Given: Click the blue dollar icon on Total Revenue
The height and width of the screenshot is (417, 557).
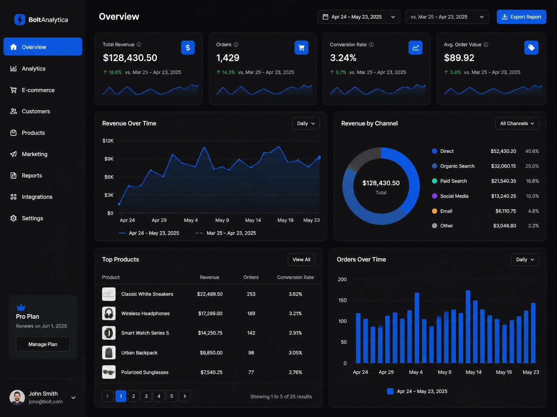Looking at the screenshot, I should coord(188,48).
